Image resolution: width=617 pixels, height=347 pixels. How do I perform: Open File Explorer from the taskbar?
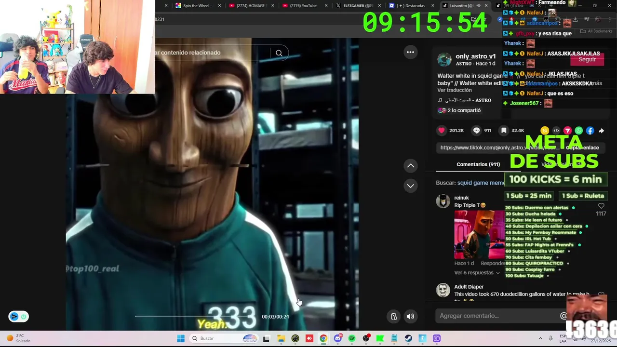click(281, 338)
